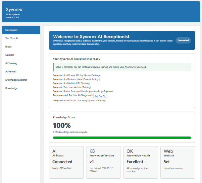The image size is (202, 183).
Task: Click 'Recommended: Test Your AI (Playground)' text
Action: tap(73, 95)
